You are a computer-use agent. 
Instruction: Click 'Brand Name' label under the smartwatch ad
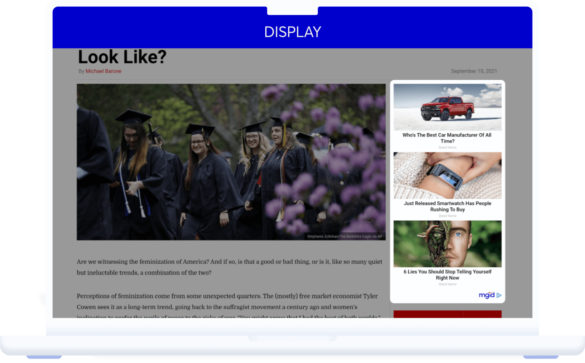[447, 216]
